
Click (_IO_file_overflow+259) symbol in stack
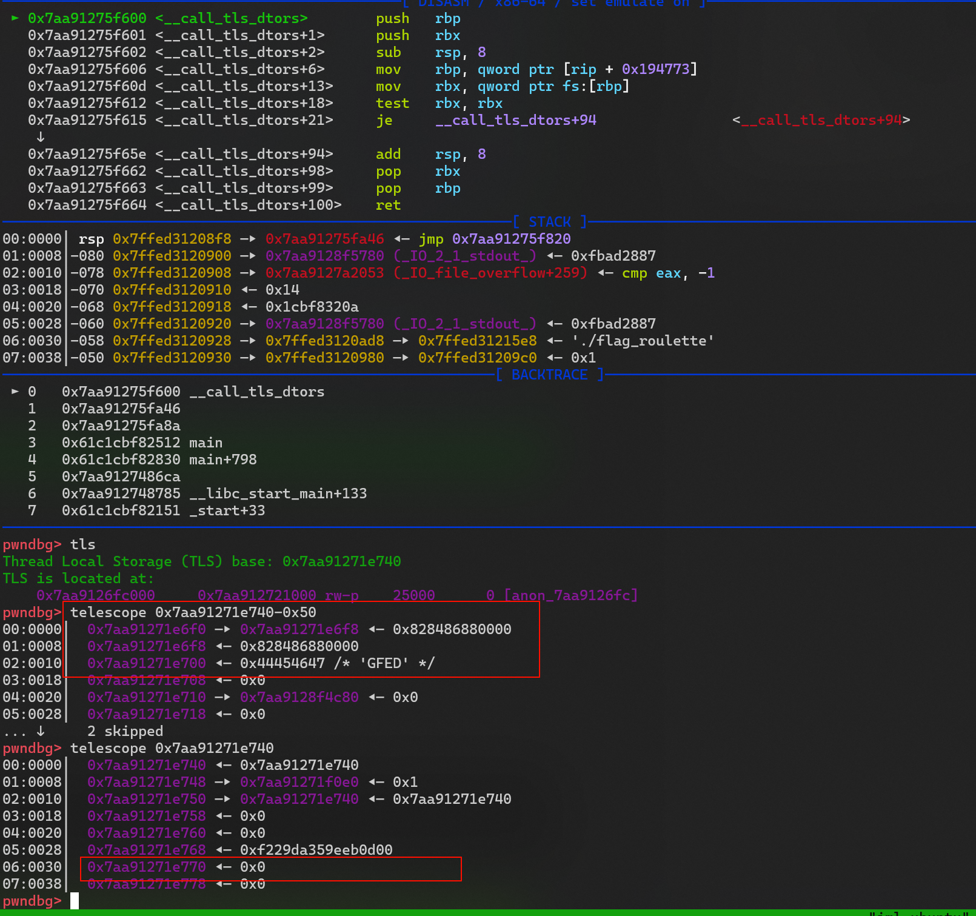[x=490, y=273]
